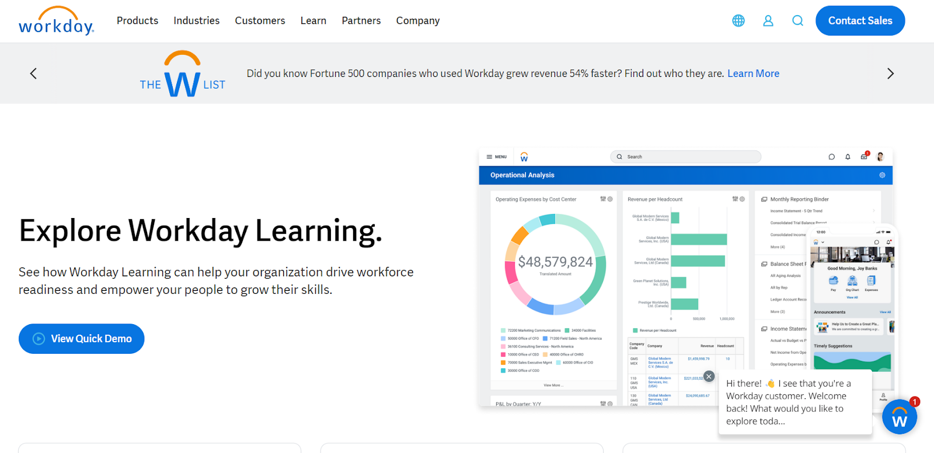Go to next banner slide
The height and width of the screenshot is (453, 934).
click(890, 73)
